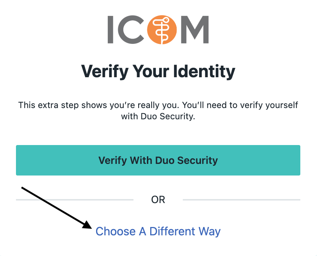Select the orange caduceus emblem in logo
This screenshot has height=256, width=317.
click(162, 29)
